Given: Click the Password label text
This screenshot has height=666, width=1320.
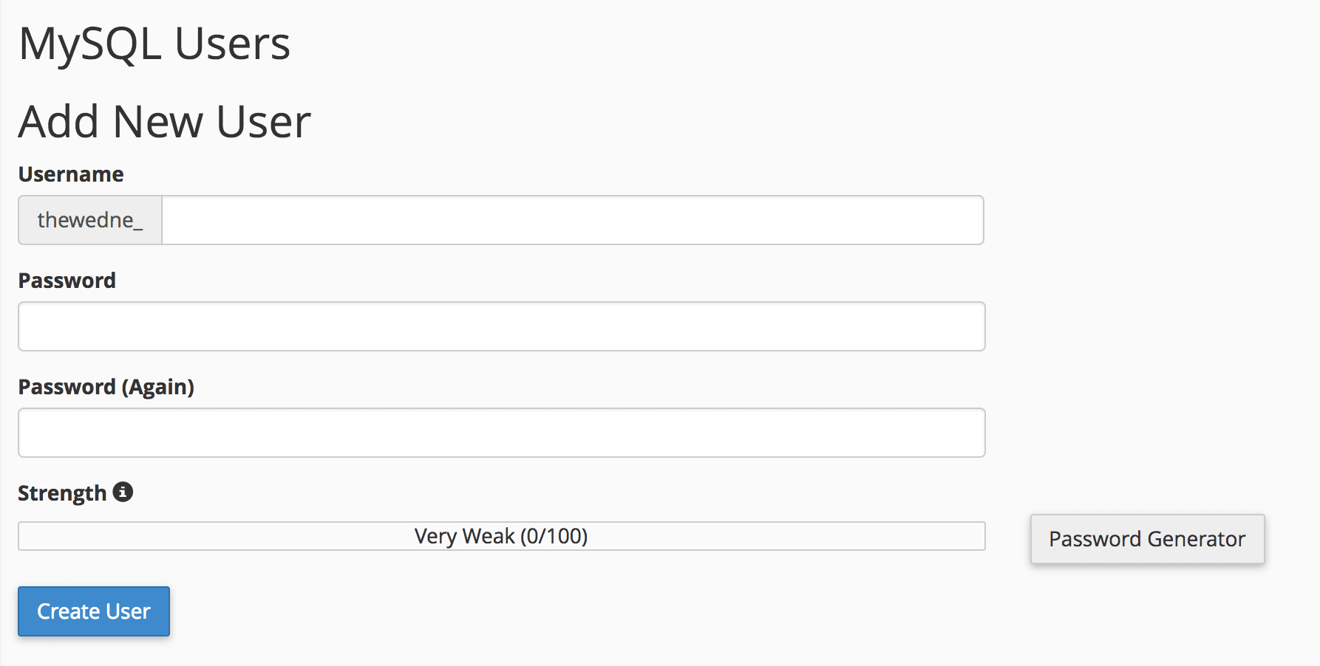Looking at the screenshot, I should point(67,281).
